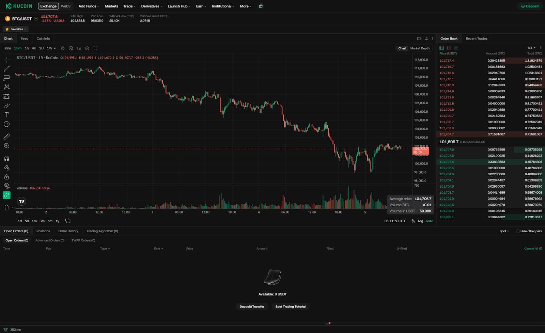This screenshot has height=333, width=545.
Task: Click the Deposit button
Action: point(530,6)
